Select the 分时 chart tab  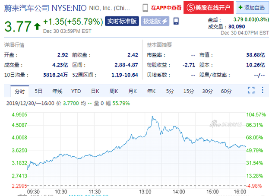(20, 91)
